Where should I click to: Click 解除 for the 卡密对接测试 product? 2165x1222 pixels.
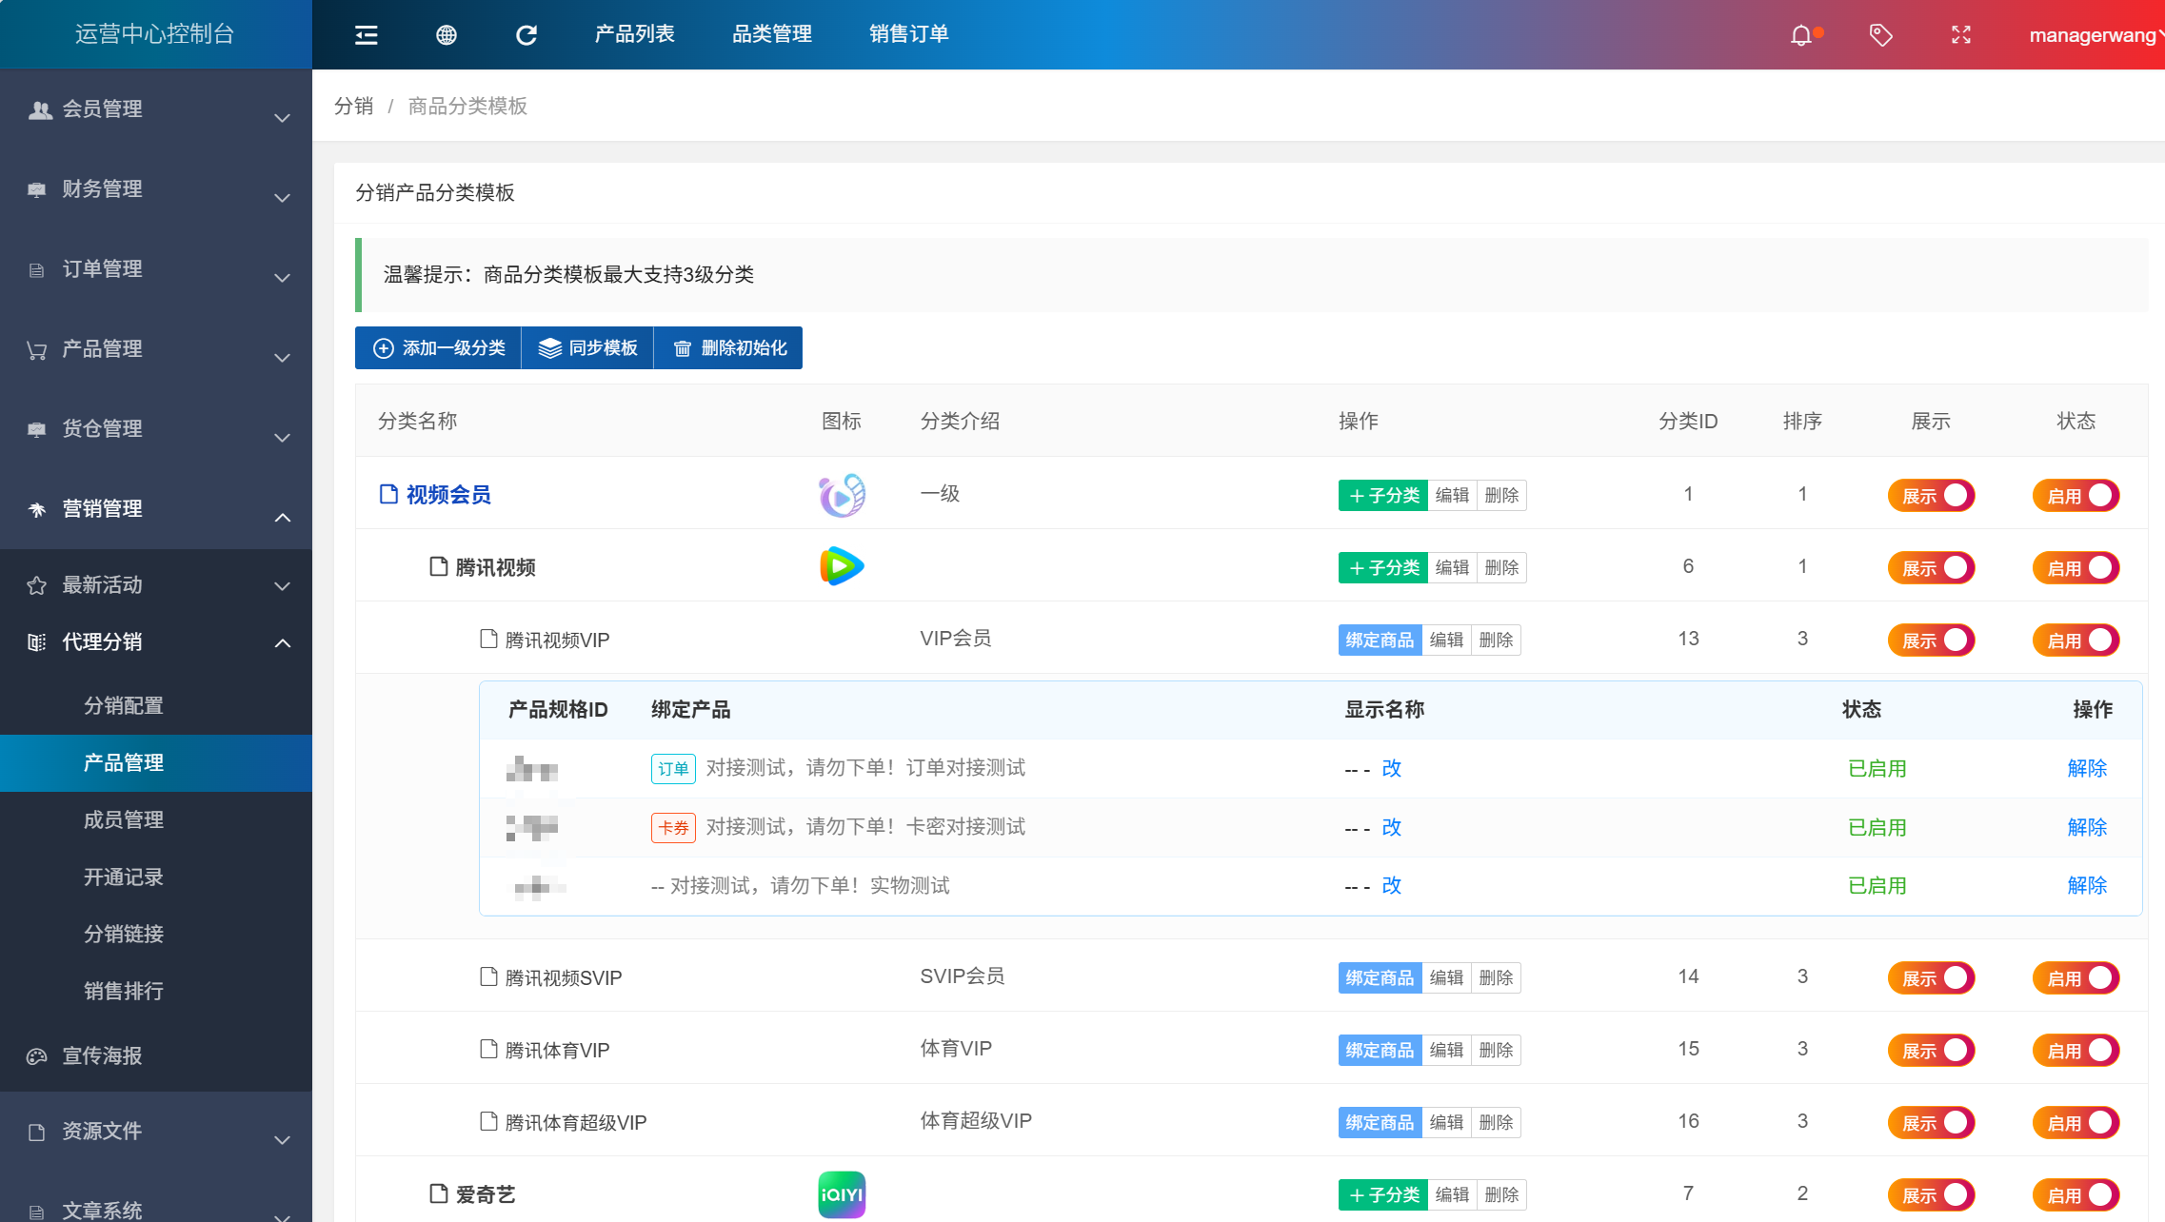pyautogui.click(x=2087, y=827)
